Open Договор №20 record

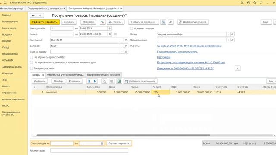(126, 46)
